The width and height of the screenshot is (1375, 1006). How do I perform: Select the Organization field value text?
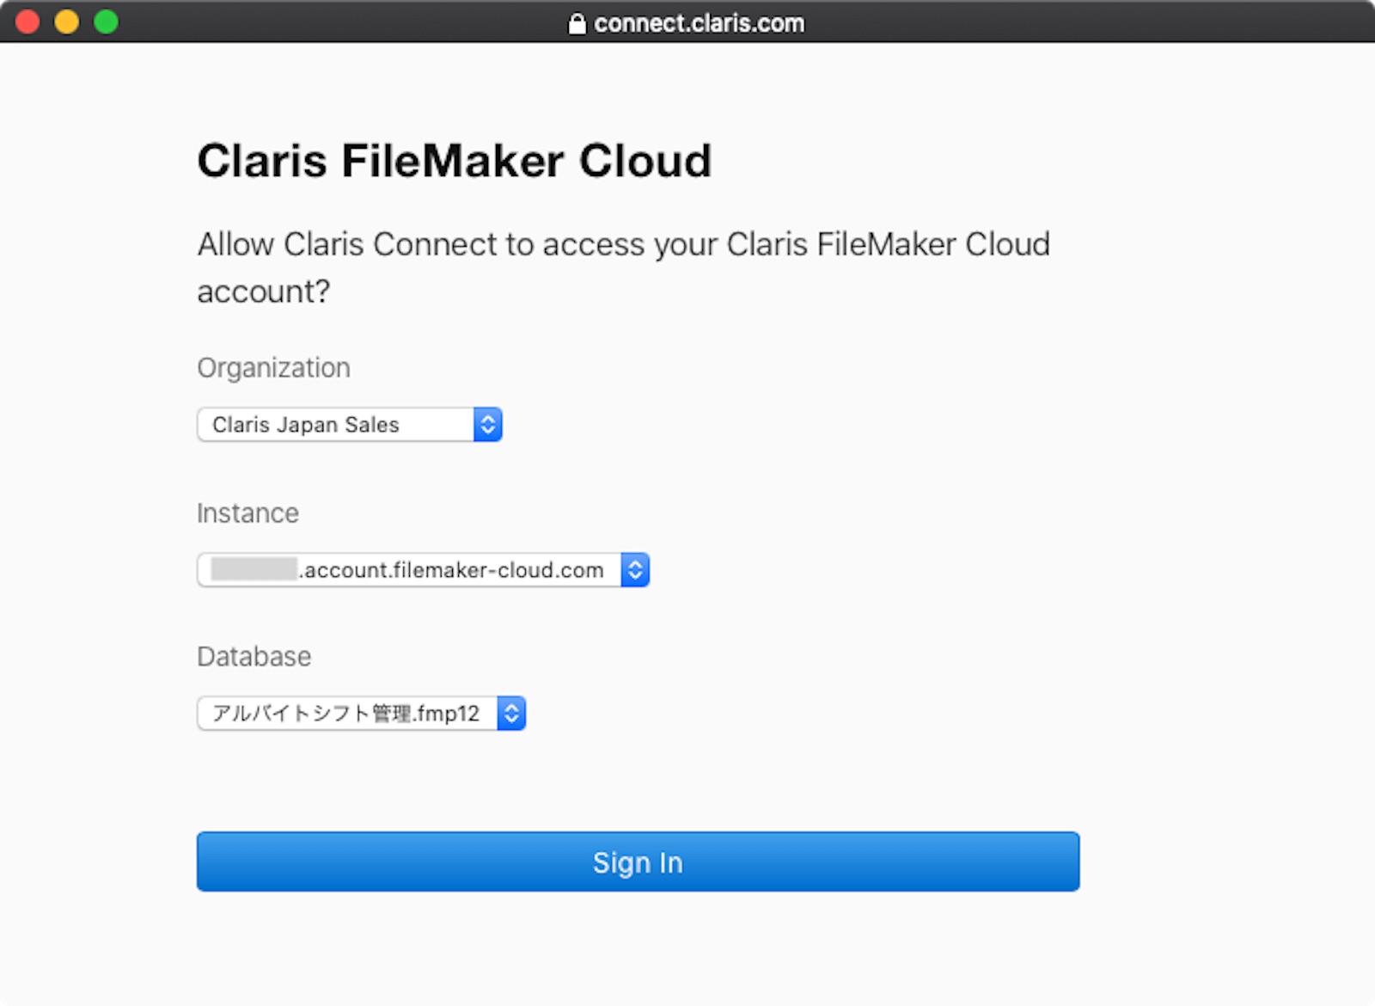coord(307,424)
